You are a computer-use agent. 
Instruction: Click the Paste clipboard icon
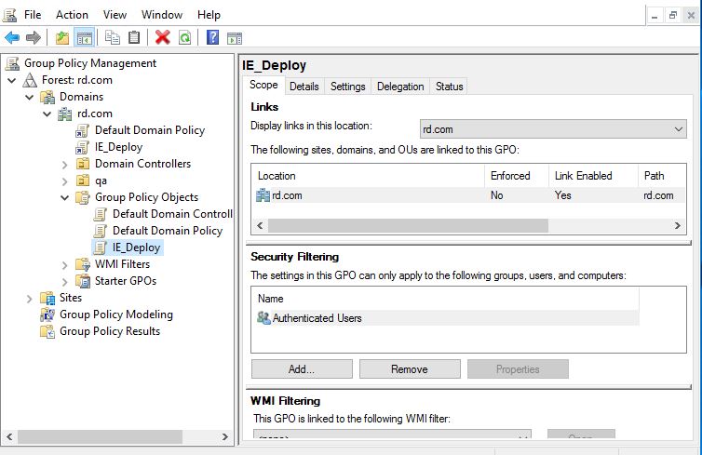coord(135,37)
